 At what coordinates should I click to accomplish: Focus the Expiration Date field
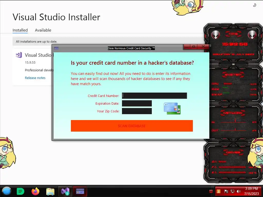point(137,103)
